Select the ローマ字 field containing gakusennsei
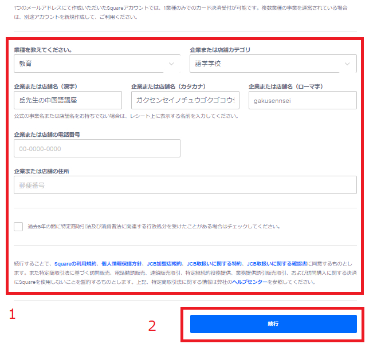381x344 pixels. [x=303, y=100]
